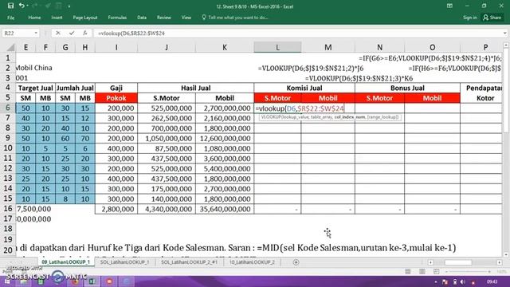
Task: Select column K header
Action: (225, 48)
